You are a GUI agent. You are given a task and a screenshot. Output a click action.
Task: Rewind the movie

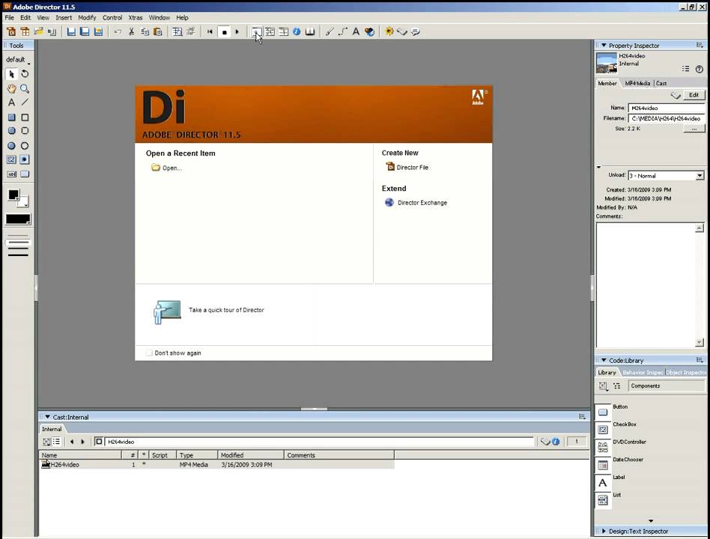point(210,31)
